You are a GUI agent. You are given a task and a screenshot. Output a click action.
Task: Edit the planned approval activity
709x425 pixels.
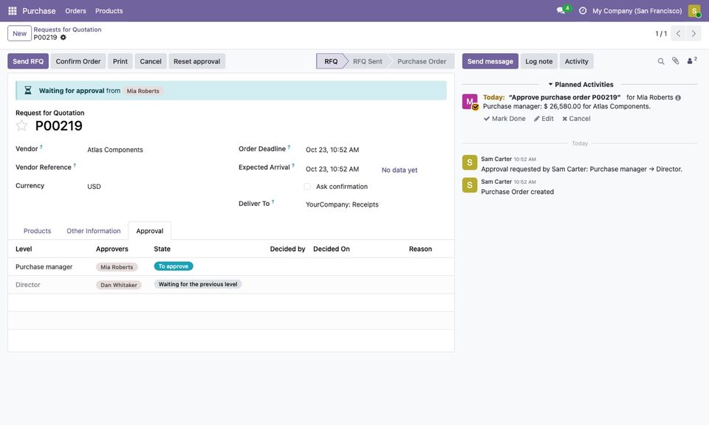[544, 119]
